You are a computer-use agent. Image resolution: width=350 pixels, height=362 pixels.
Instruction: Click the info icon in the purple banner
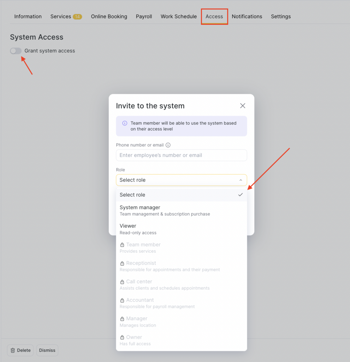click(125, 123)
